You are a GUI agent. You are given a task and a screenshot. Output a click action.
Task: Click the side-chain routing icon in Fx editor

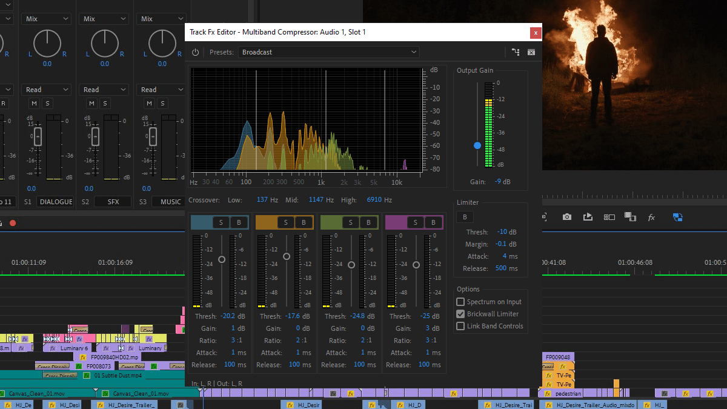516,52
